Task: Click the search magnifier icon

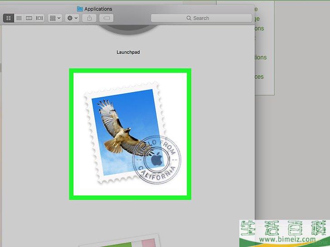Action: [189, 18]
